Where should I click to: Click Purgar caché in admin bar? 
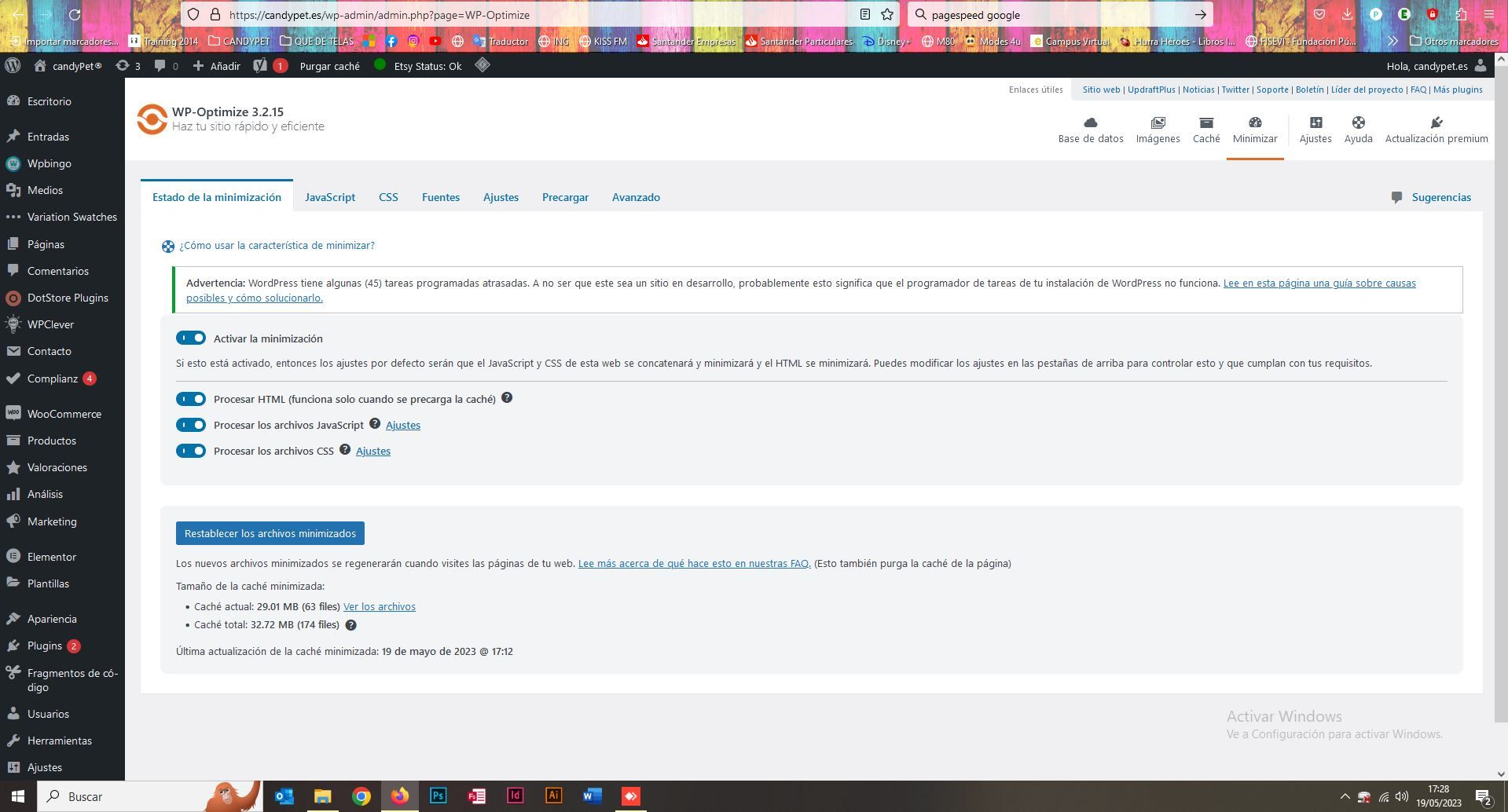(x=329, y=66)
